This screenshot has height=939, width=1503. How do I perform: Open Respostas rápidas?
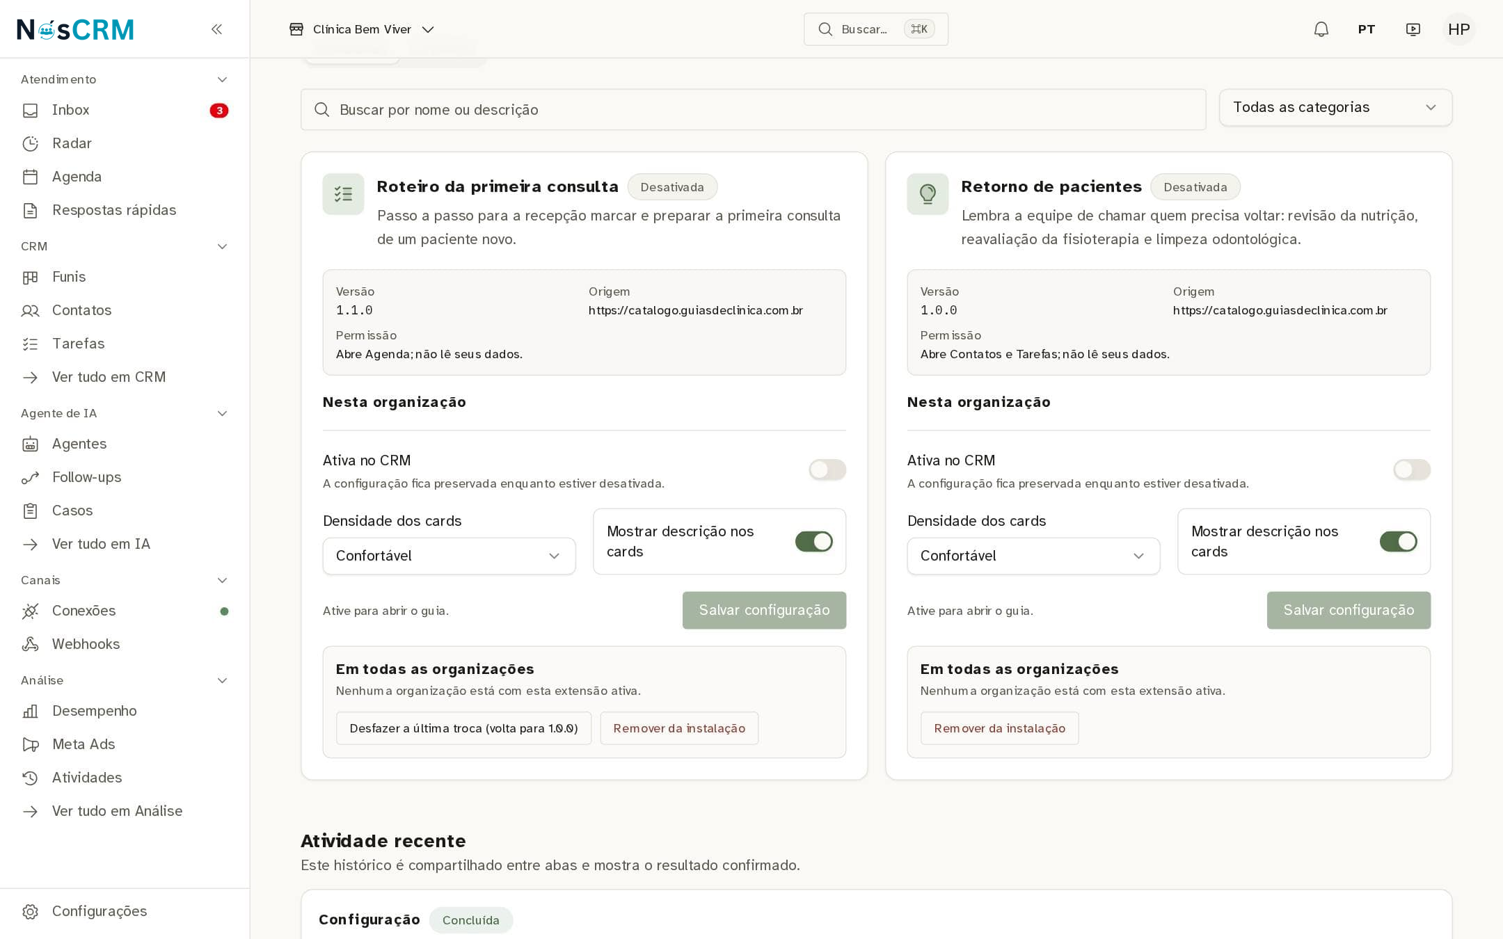[125, 210]
